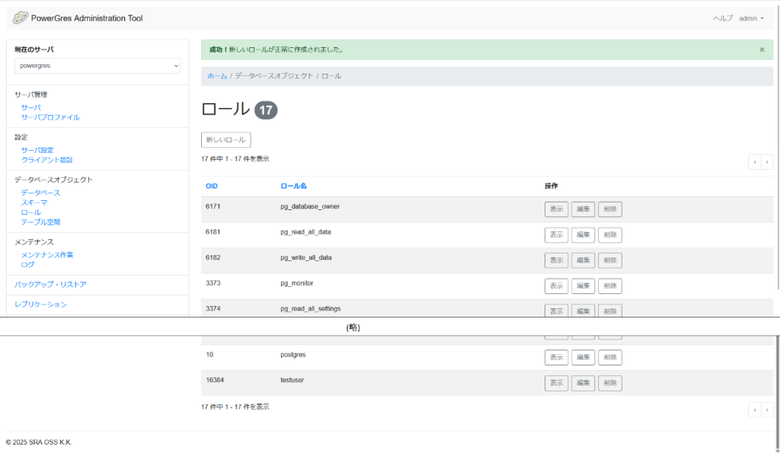Delete the postgres role

(610, 358)
